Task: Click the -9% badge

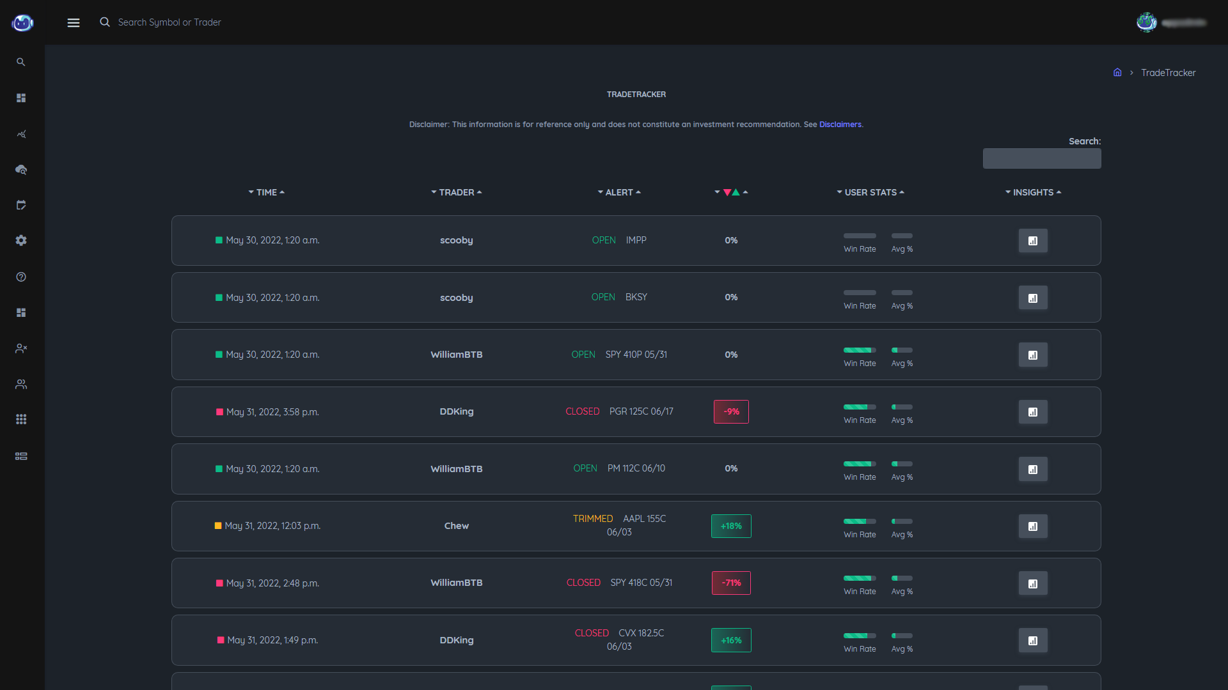Action: coord(731,411)
